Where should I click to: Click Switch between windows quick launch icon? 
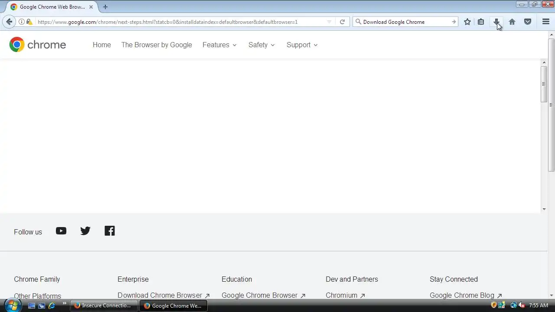coord(42,305)
